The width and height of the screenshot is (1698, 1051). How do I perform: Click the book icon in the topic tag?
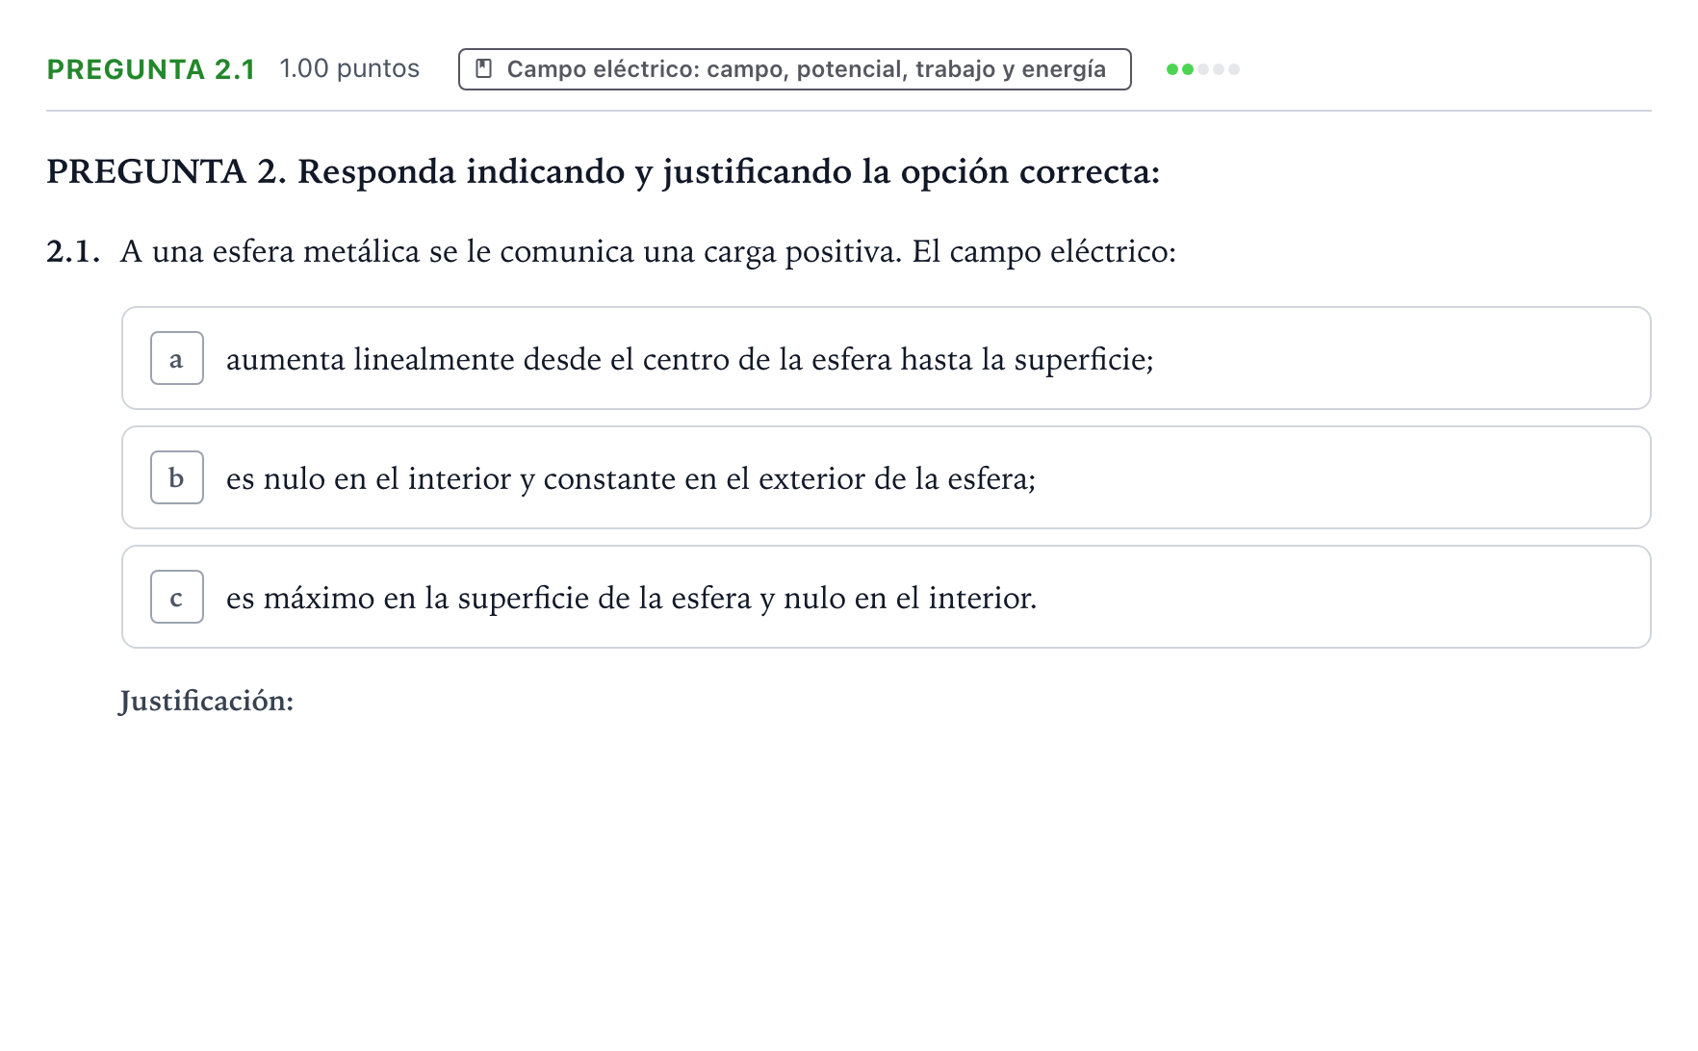(484, 69)
